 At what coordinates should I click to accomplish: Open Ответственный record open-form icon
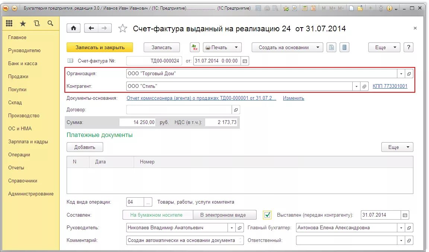[409, 240]
